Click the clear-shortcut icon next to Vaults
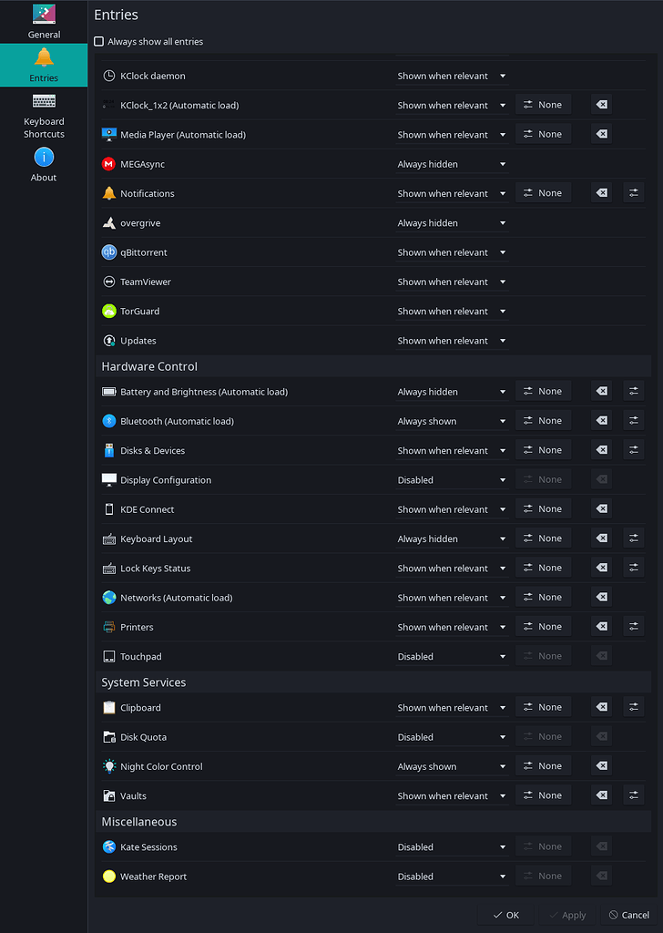The image size is (663, 933). pos(601,795)
